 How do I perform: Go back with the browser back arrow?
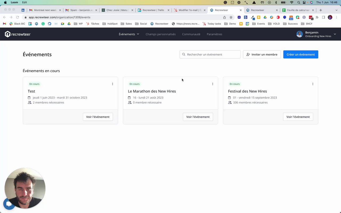click(5, 17)
